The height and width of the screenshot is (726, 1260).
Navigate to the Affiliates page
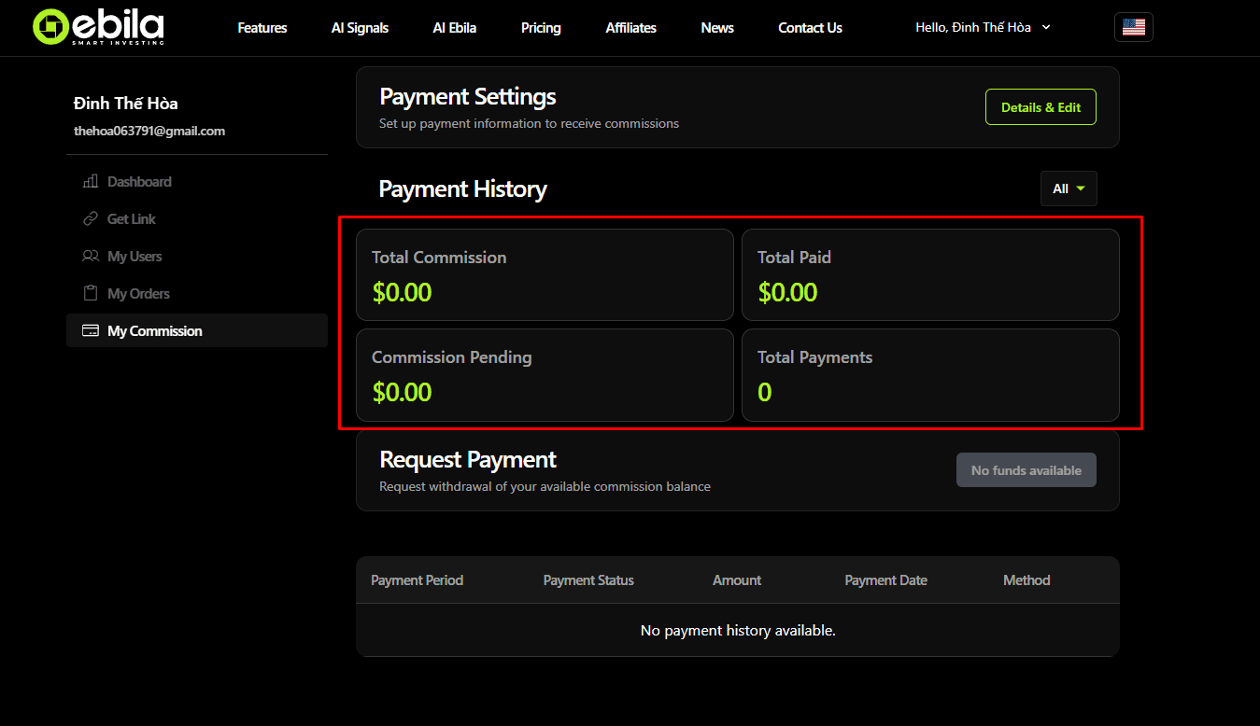tap(630, 28)
